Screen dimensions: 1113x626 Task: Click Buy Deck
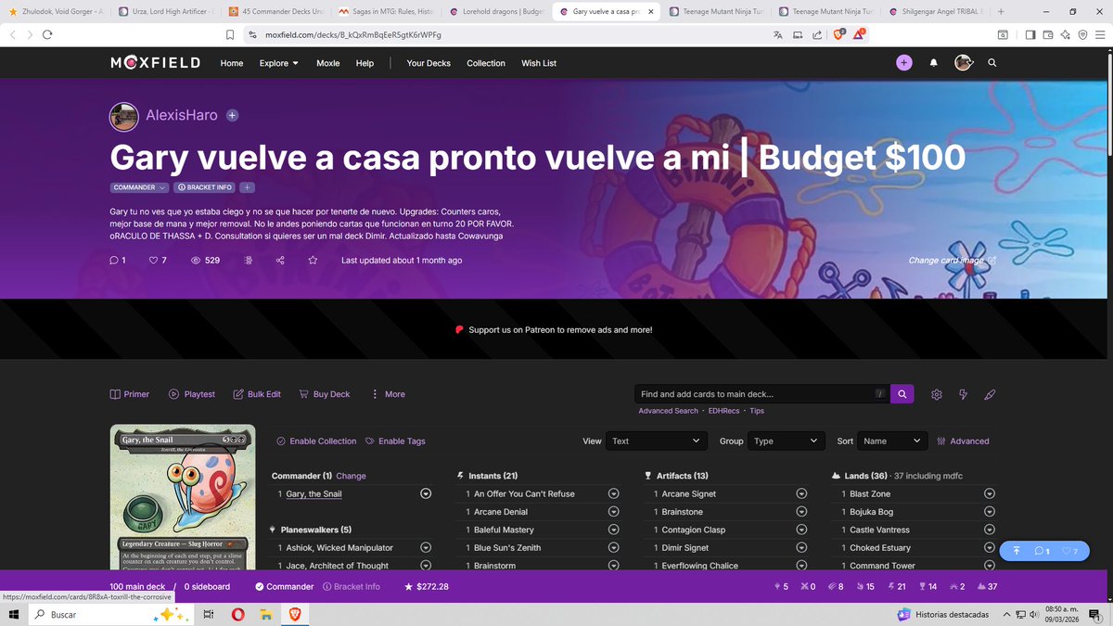click(324, 394)
